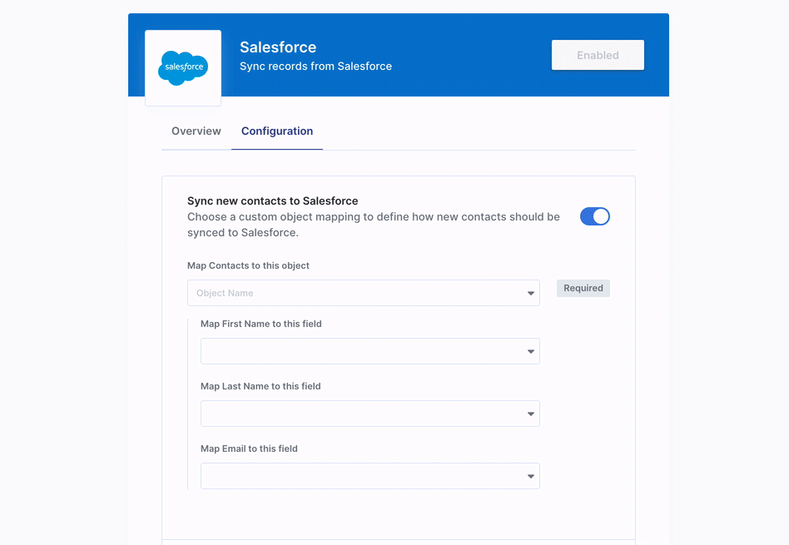Click the Salesforce heading title
The image size is (789, 545).
pos(278,47)
